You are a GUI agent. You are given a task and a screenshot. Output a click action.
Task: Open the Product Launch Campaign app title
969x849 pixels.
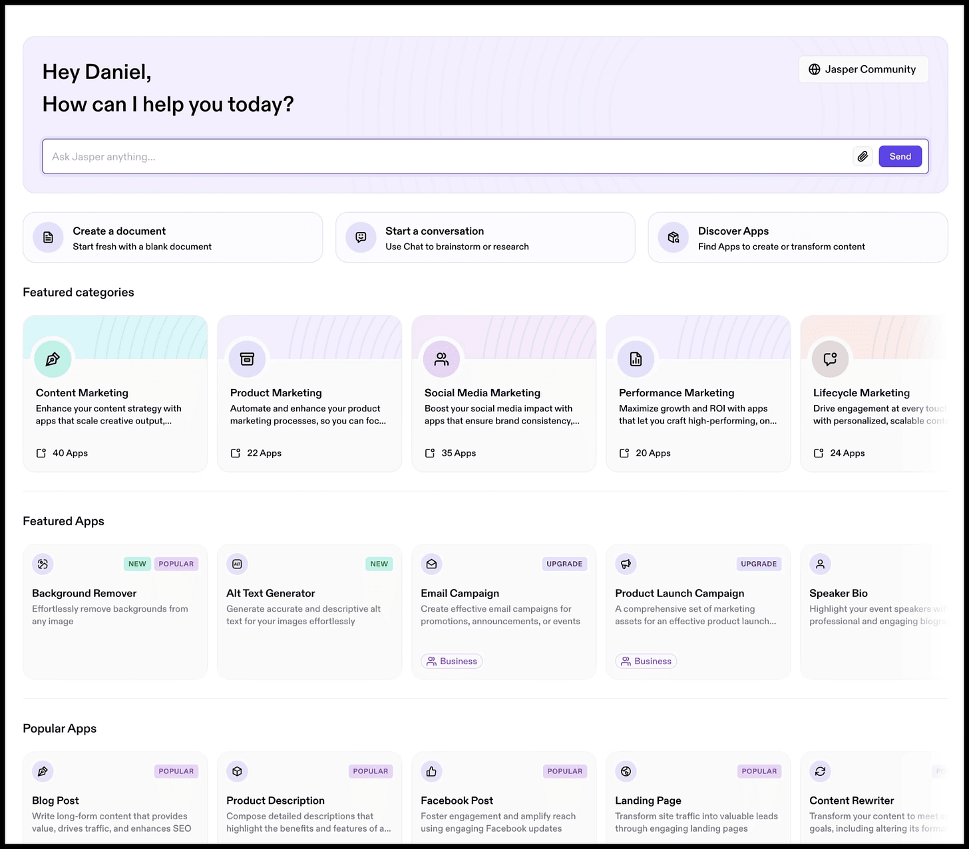coord(679,593)
